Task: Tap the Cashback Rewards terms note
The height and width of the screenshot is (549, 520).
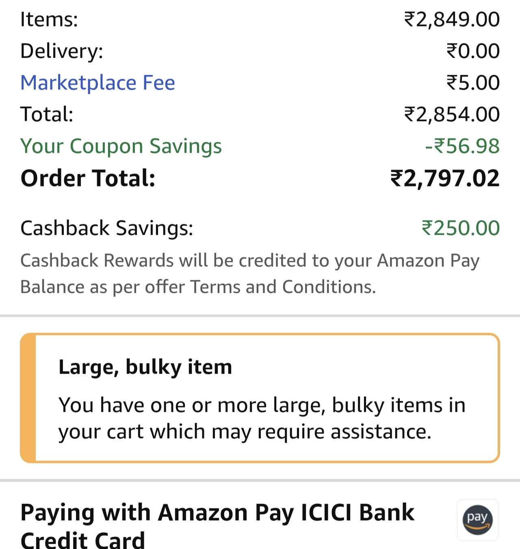Action: point(249,273)
